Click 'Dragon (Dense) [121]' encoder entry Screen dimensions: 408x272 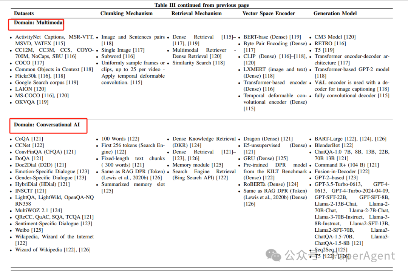point(268,139)
